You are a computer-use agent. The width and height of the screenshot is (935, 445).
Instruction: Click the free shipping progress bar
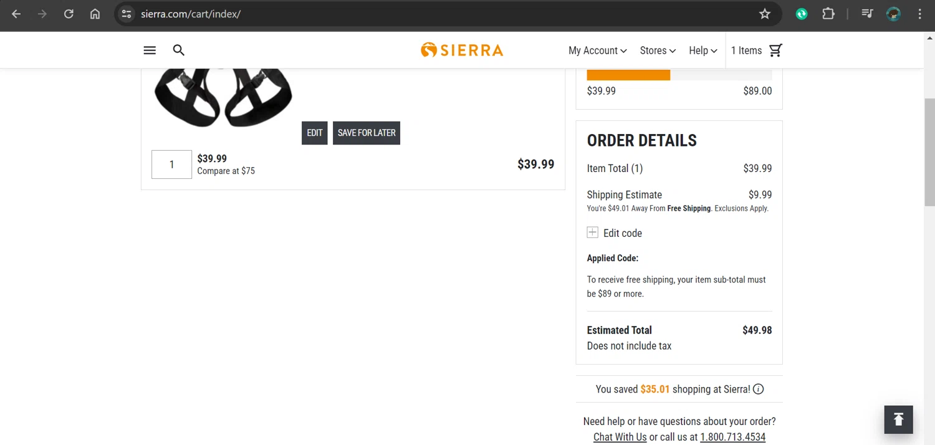(679, 75)
